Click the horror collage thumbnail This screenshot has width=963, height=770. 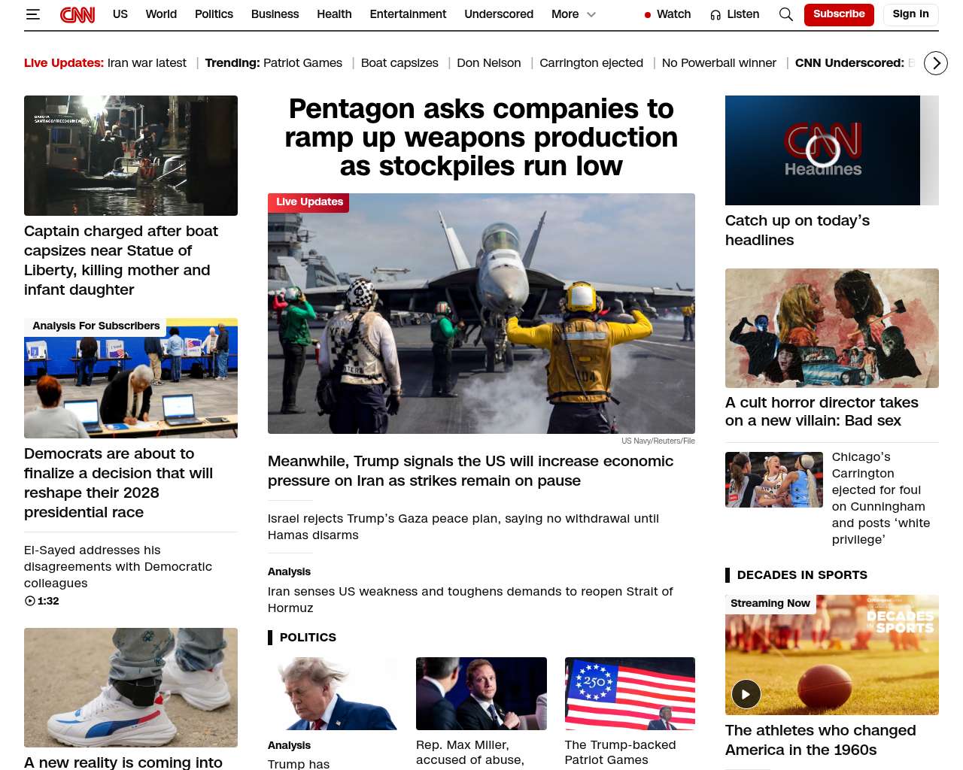(x=832, y=328)
